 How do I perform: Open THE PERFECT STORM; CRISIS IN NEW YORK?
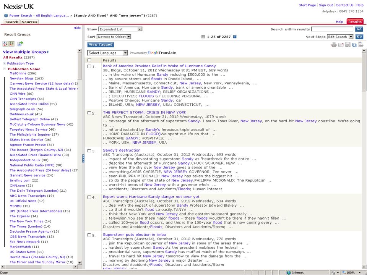(x=145, y=112)
